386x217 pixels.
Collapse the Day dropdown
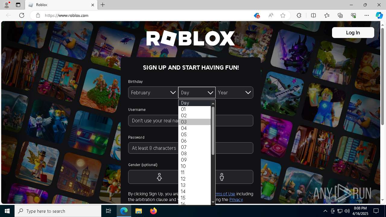point(197,93)
